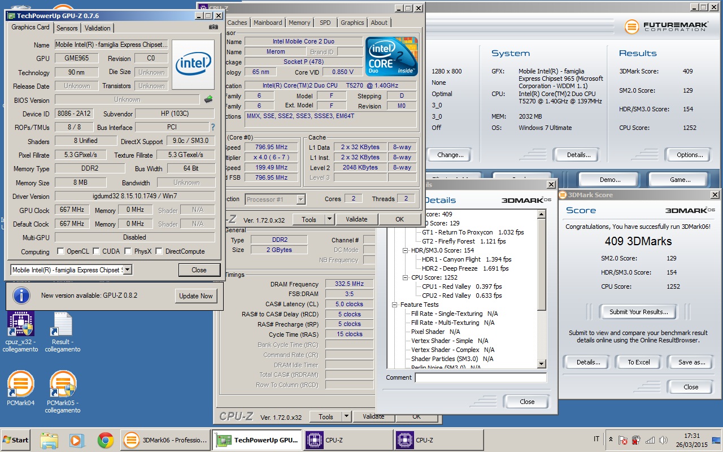Screen dimensions: 723x452
Task: Open the Tools dropdown arrow in rear CPU-Z
Action: (347, 417)
